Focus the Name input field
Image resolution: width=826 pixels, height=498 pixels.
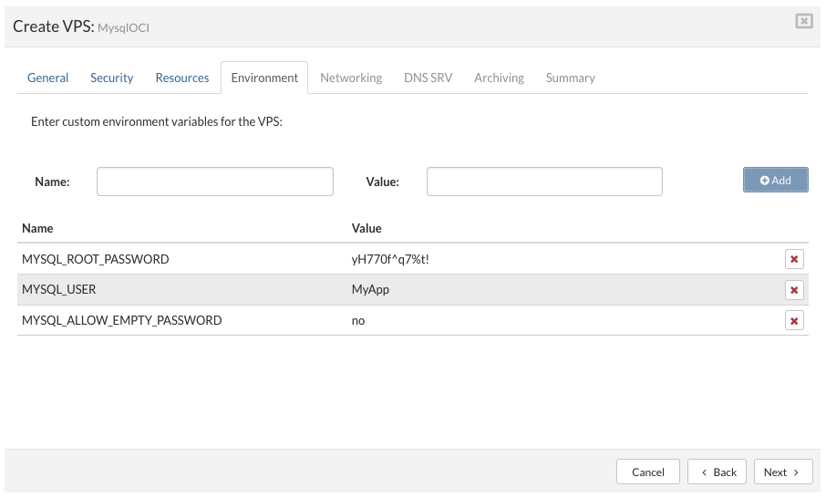[215, 182]
